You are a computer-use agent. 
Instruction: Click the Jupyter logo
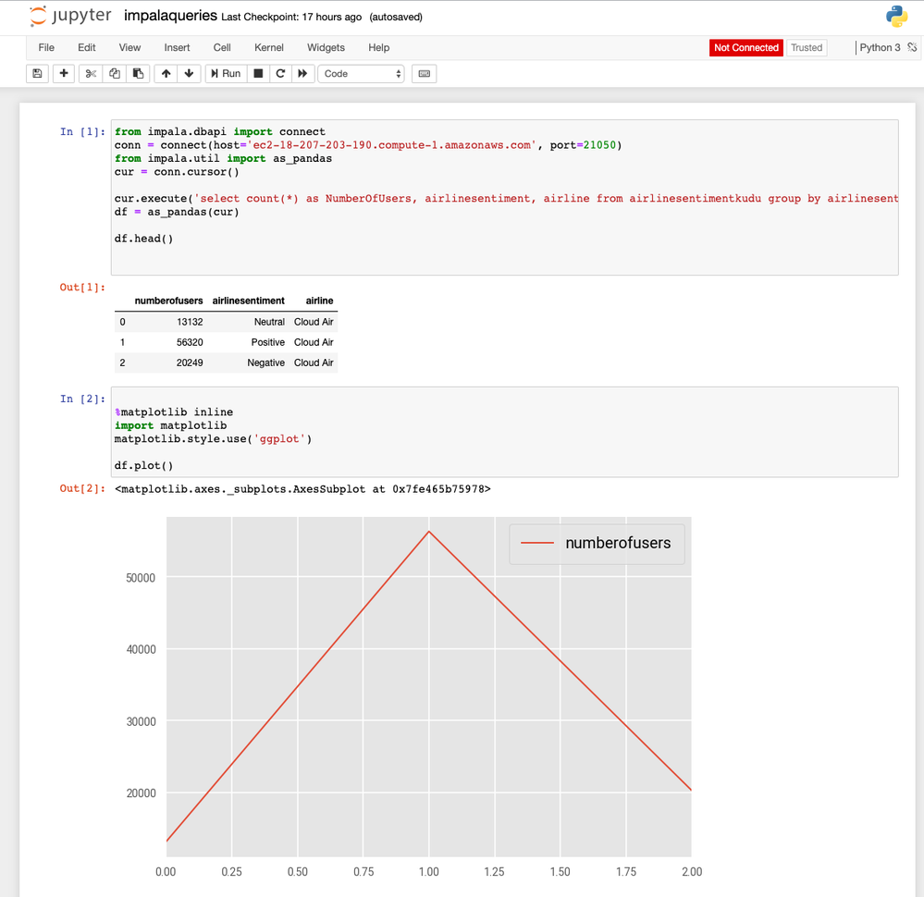pos(70,16)
